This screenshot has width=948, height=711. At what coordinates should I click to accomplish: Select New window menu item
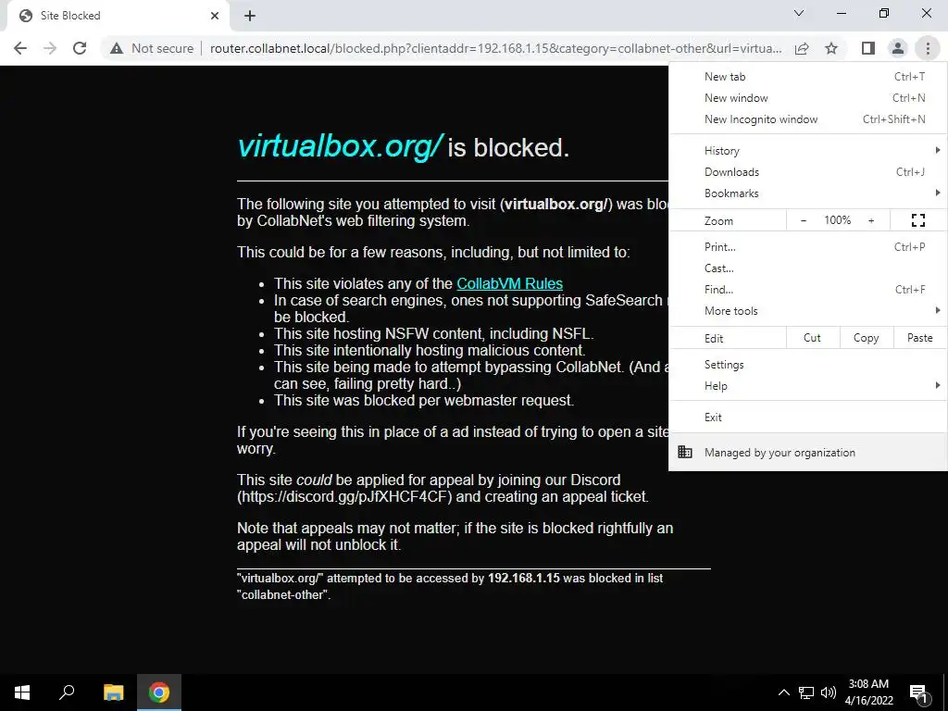click(807, 98)
